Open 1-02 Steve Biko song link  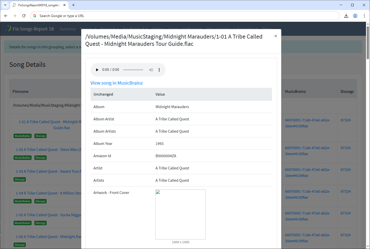[x=49, y=149]
